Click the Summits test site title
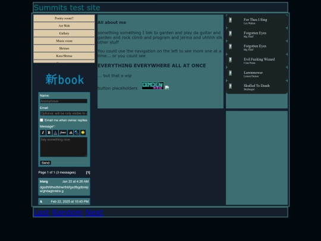This screenshot has height=241, width=321. coord(67,8)
